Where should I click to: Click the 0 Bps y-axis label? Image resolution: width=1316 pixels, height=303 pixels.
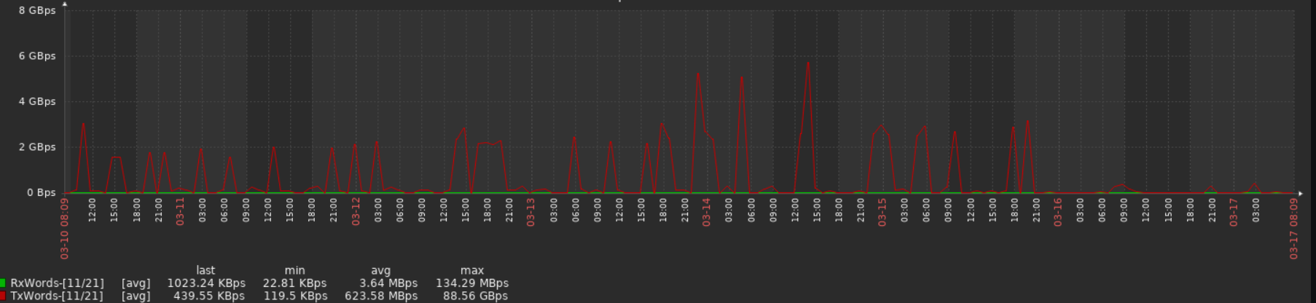coord(41,193)
